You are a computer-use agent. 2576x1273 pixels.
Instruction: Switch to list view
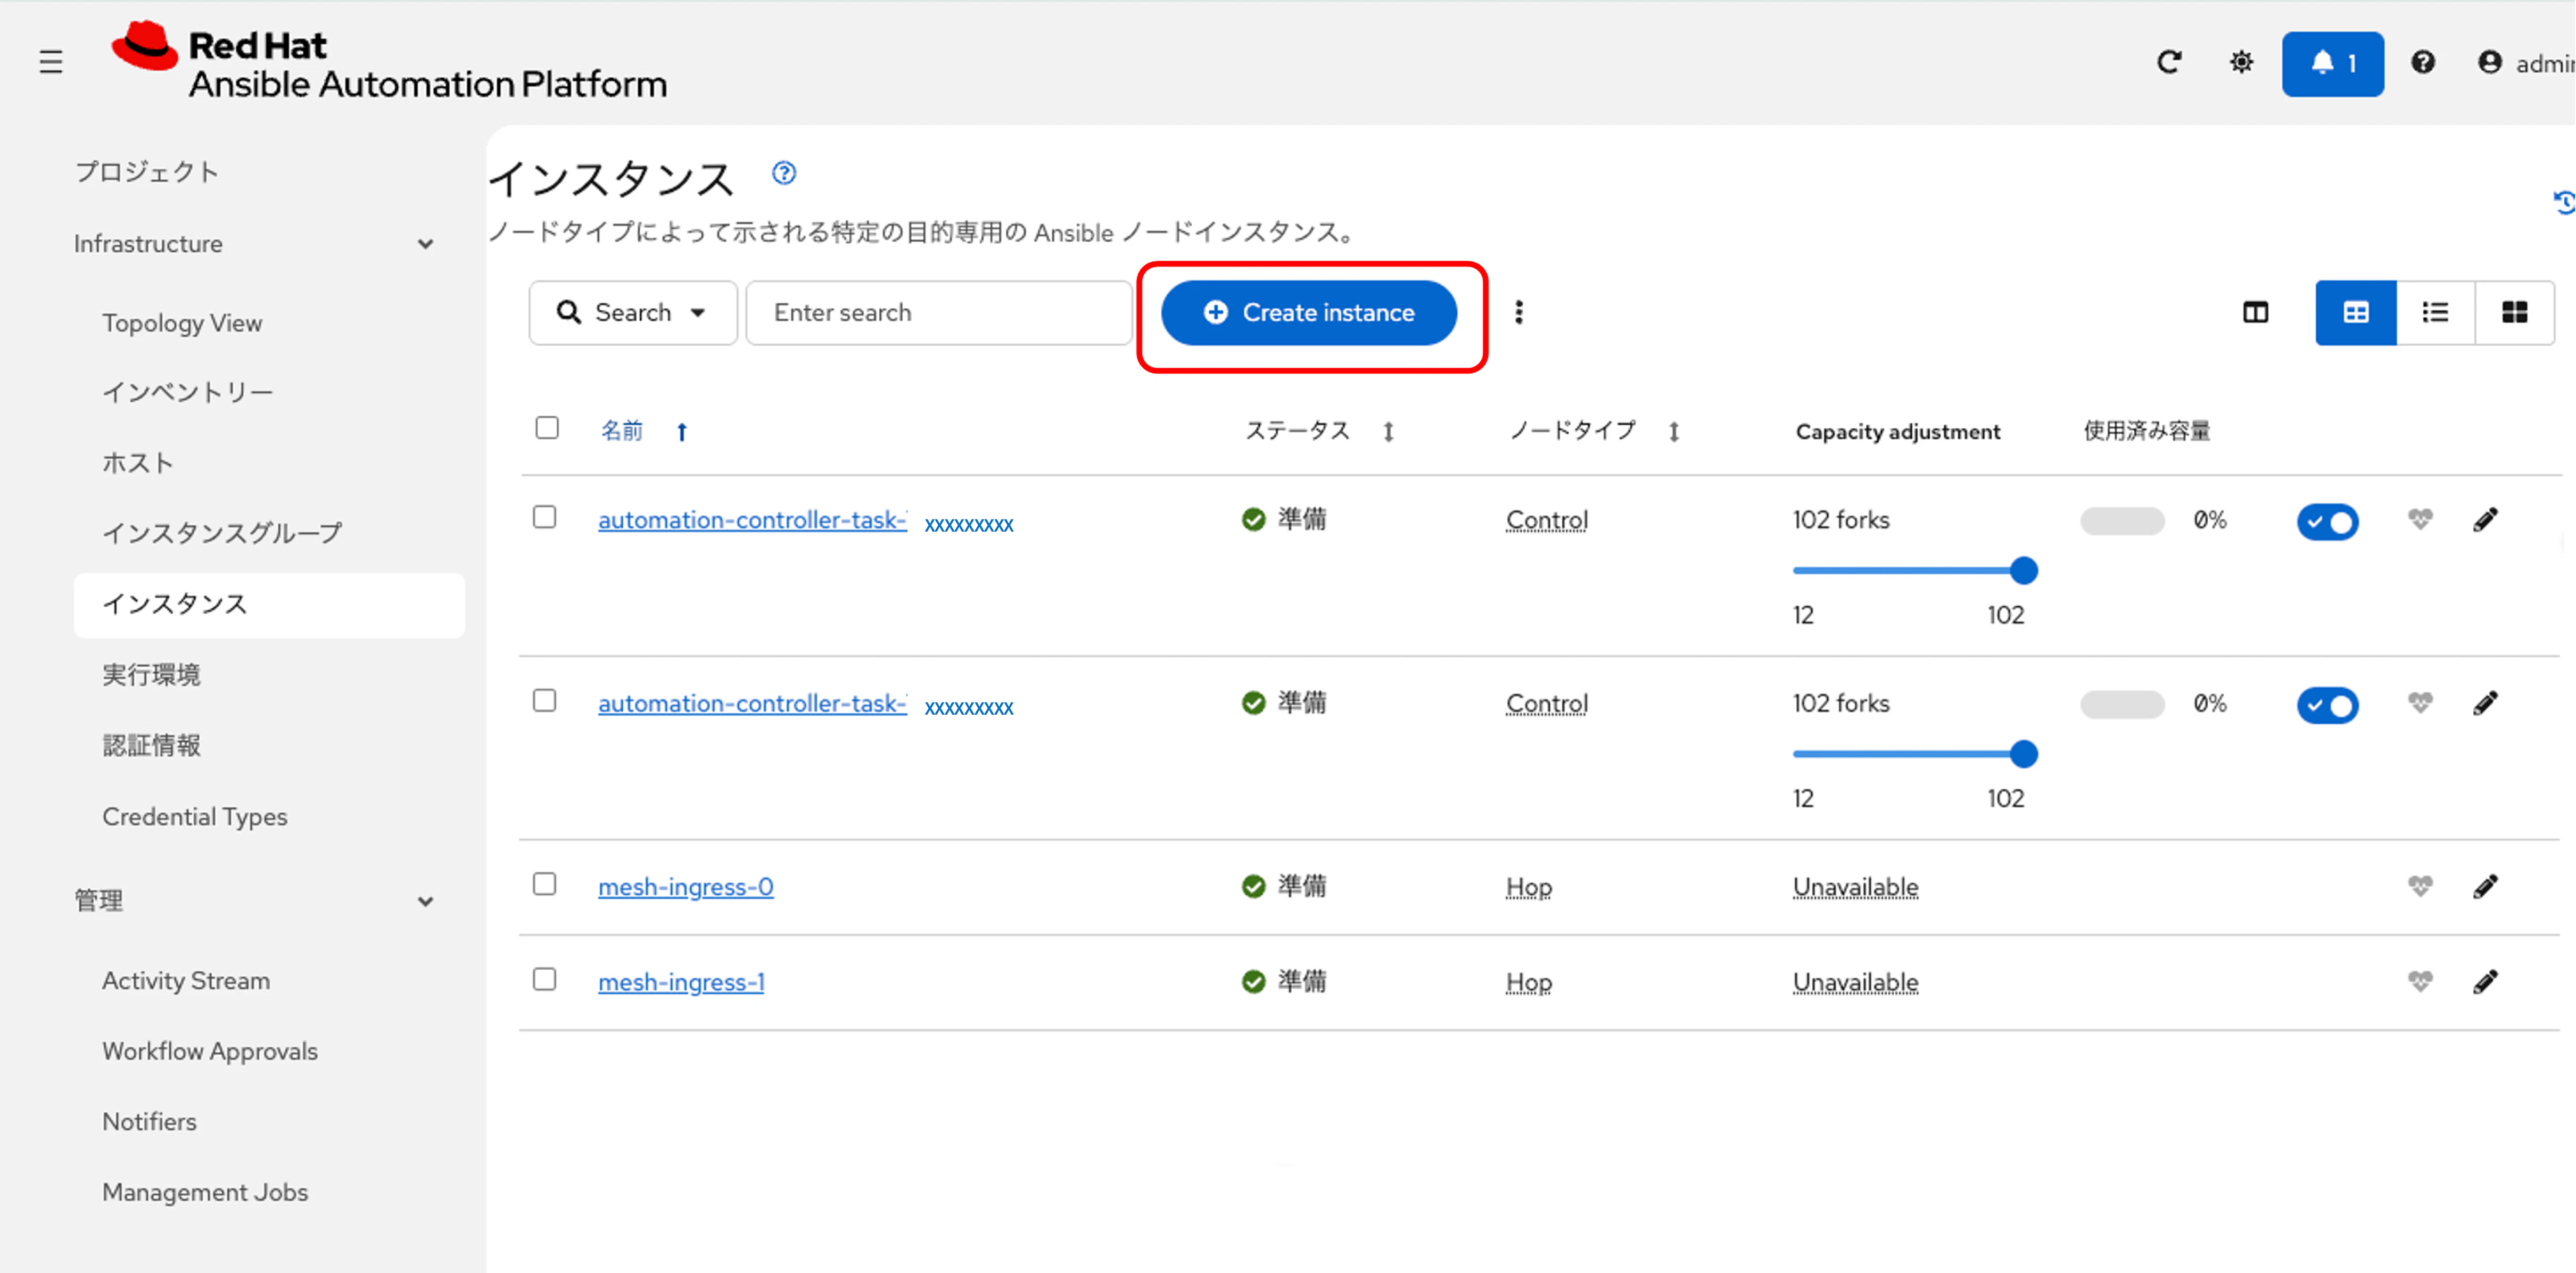[x=2435, y=313]
